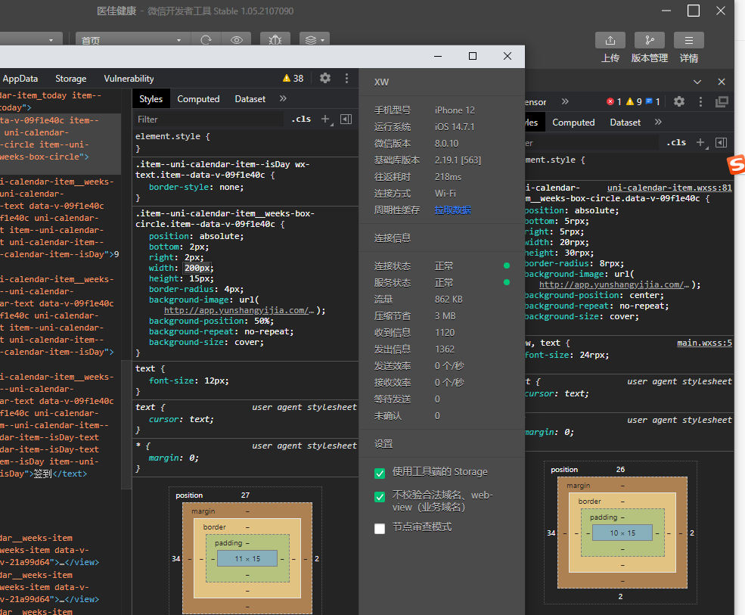
Task: Open version management (版本管理) icon
Action: click(649, 40)
